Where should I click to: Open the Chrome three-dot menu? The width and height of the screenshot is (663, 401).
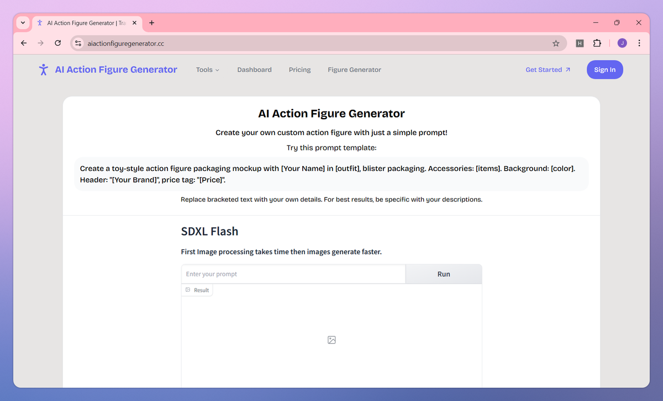point(639,42)
